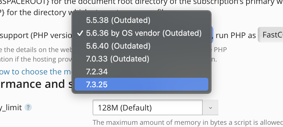Click the 128M (Default) memory_limit field
This screenshot has width=283, height=127.
point(147,107)
